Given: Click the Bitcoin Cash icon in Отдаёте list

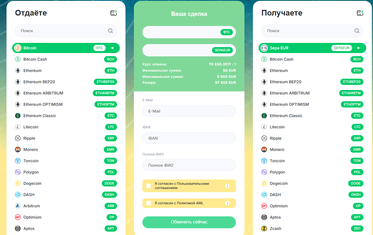Looking at the screenshot, I should click(18, 59).
